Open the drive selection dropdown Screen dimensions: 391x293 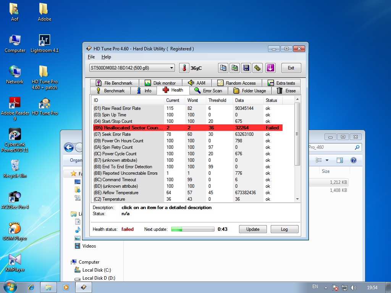(132, 68)
